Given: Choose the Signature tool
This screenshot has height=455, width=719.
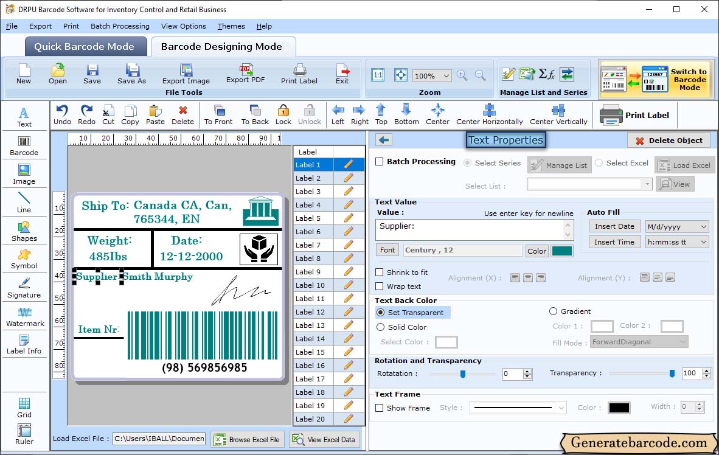Looking at the screenshot, I should [x=24, y=288].
